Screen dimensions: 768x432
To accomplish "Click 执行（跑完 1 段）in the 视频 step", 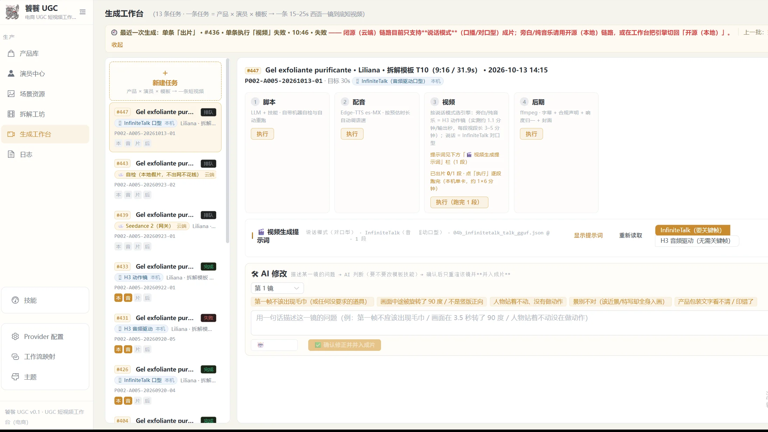I will 459,202.
